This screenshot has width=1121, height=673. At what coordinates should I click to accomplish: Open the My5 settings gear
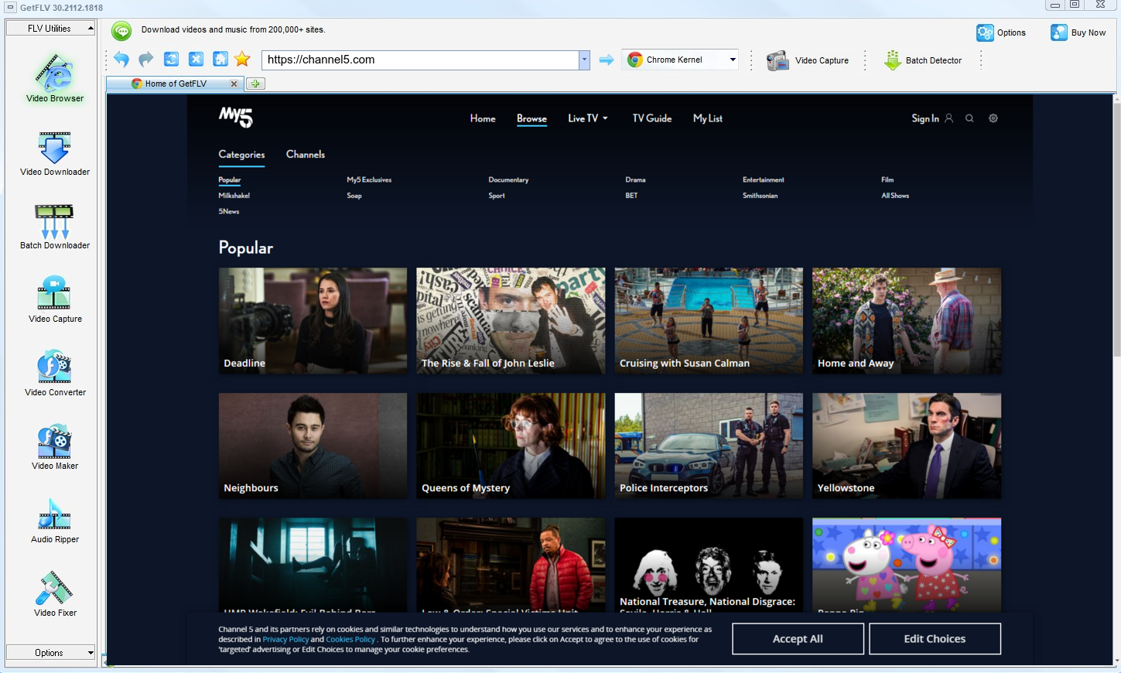click(993, 118)
